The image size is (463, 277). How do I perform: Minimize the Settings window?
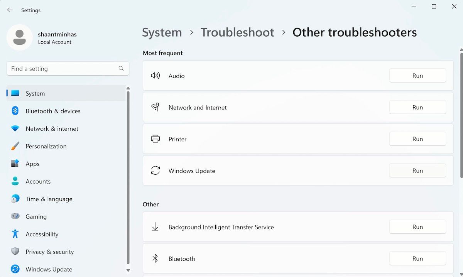413,7
